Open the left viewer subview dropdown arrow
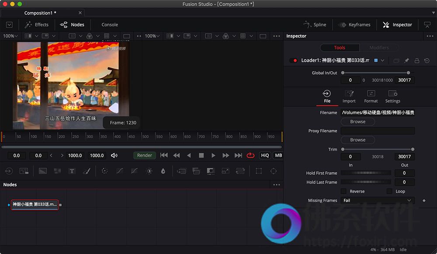The width and height of the screenshot is (437, 254). point(53,36)
